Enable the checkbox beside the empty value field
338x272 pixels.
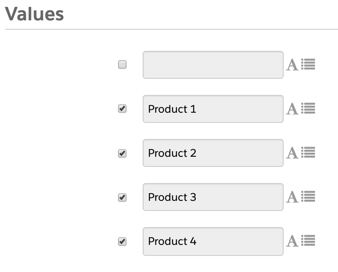pyautogui.click(x=122, y=65)
